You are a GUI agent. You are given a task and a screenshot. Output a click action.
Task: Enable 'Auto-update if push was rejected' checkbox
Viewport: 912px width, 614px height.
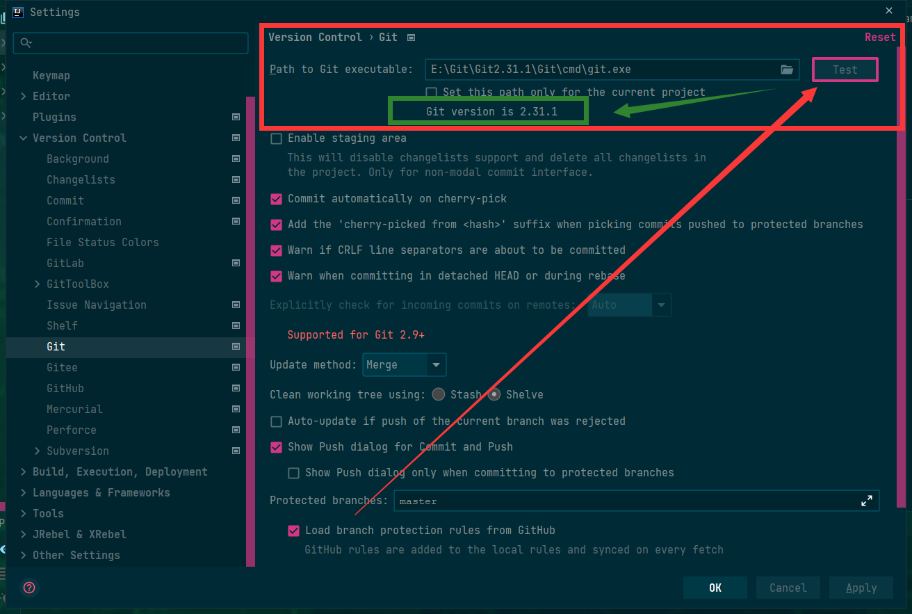276,421
